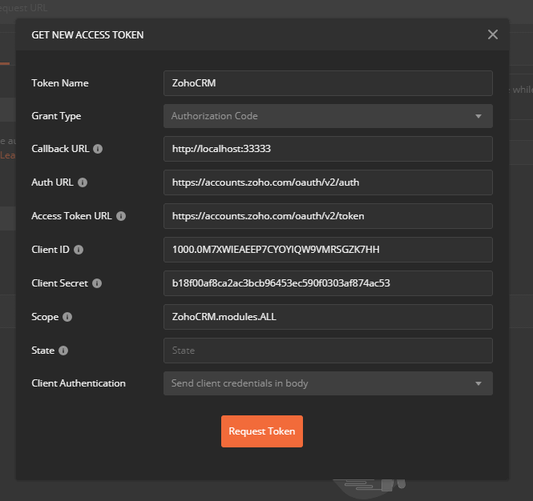This screenshot has height=501, width=533.
Task: Click the empty State field
Action: coord(327,351)
